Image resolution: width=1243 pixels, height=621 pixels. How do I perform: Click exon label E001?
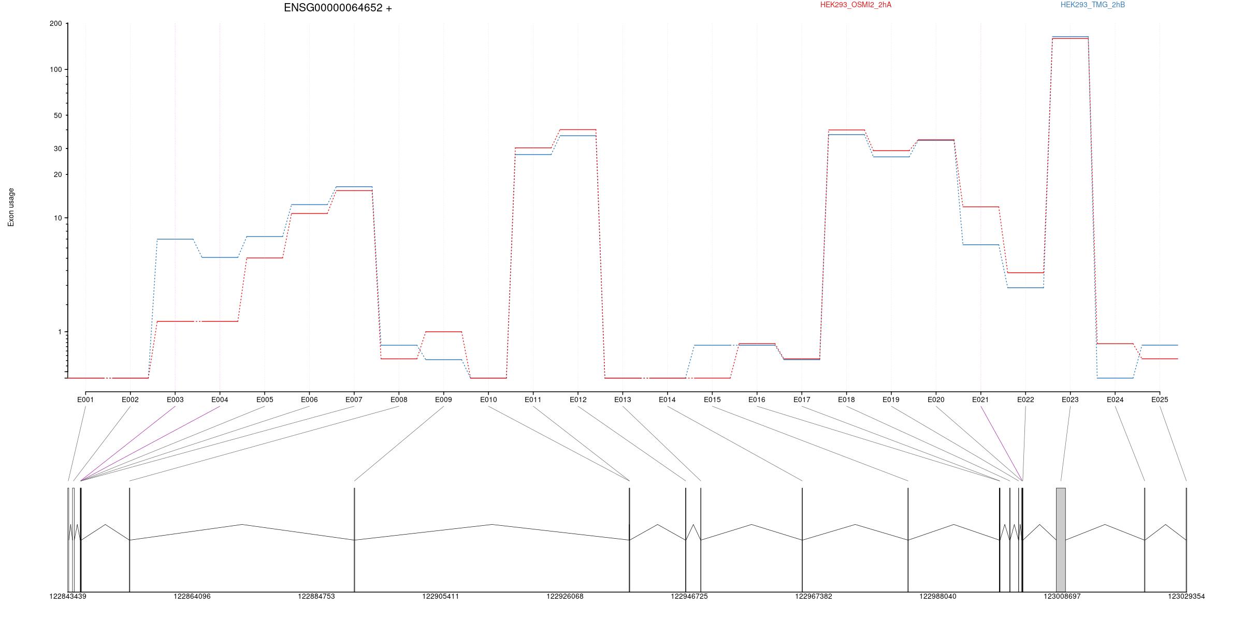pos(85,400)
